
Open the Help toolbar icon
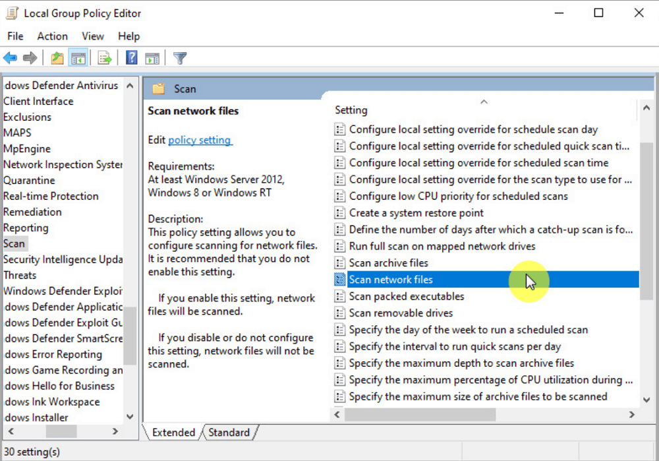tap(132, 57)
